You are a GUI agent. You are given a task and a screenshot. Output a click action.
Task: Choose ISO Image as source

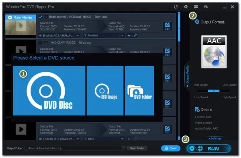coord(105,91)
